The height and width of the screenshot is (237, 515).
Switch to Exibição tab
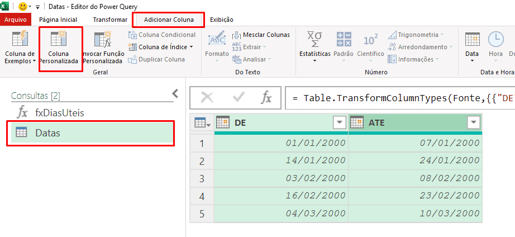click(x=222, y=20)
